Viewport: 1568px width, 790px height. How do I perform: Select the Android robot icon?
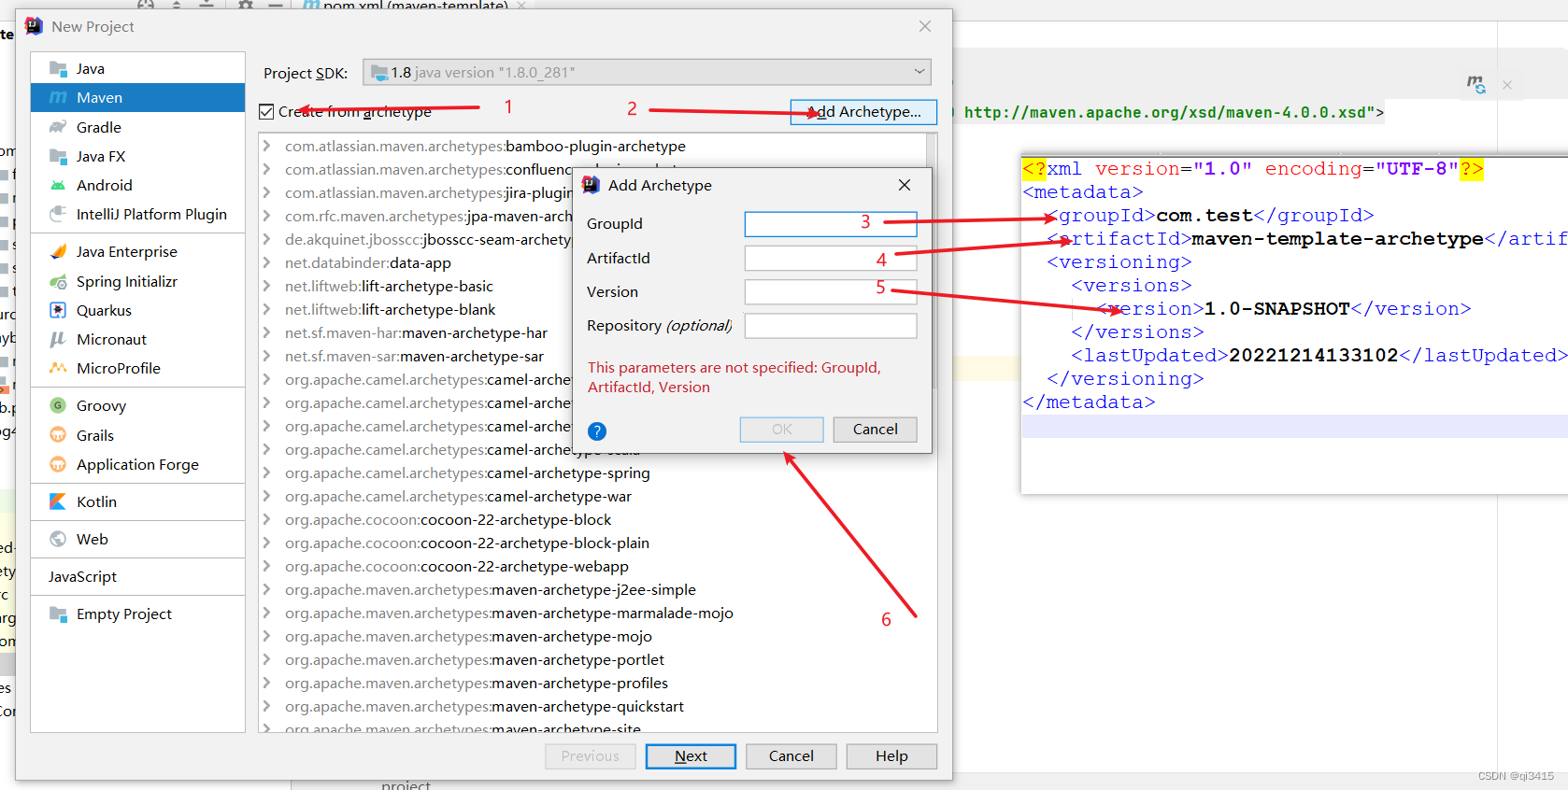[x=58, y=185]
